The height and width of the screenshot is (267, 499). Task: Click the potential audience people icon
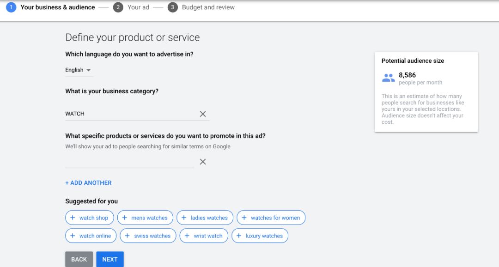tap(388, 78)
